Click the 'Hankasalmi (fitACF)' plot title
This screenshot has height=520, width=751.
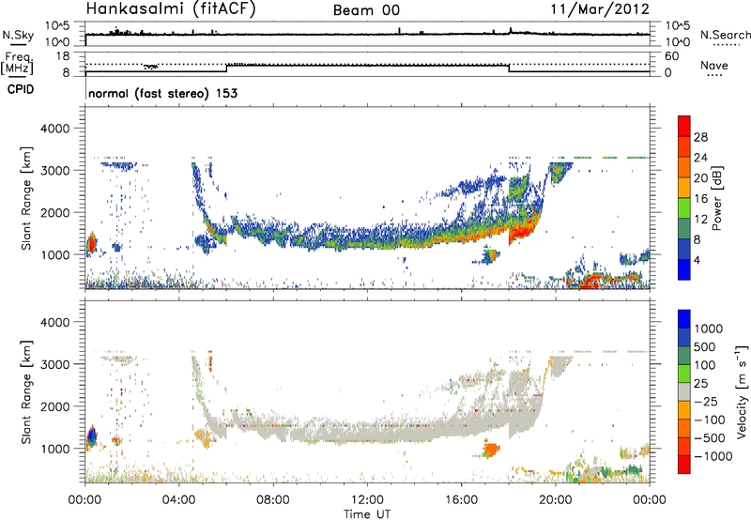point(171,9)
